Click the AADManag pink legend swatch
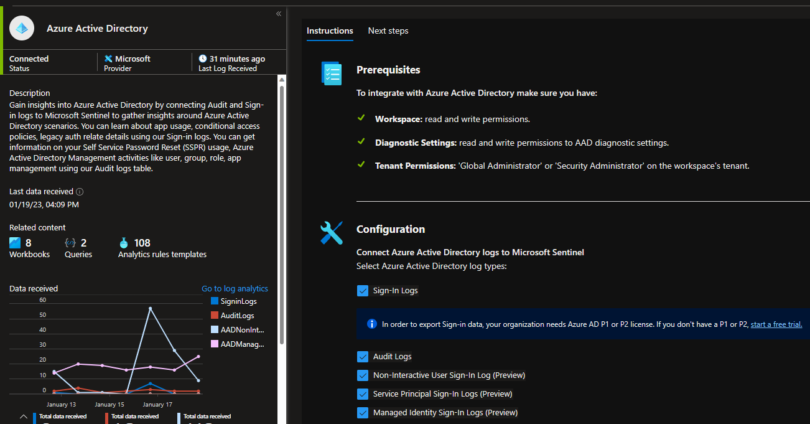The image size is (810, 424). pos(215,344)
